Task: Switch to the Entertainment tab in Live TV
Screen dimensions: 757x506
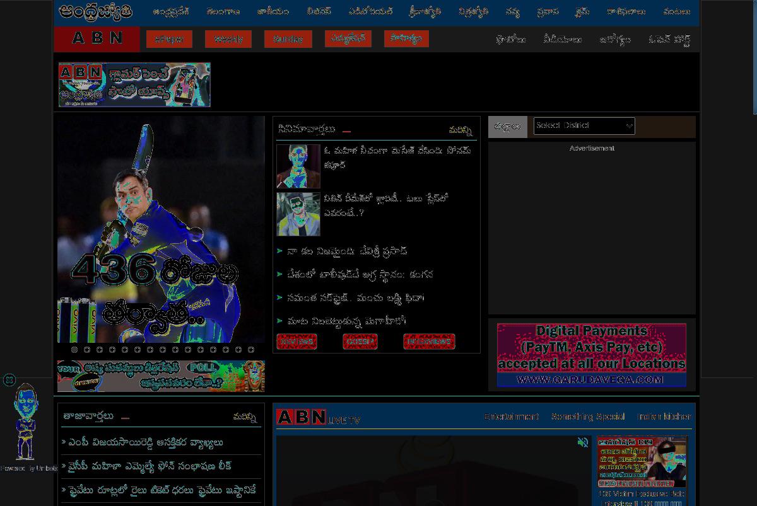Action: click(x=511, y=417)
